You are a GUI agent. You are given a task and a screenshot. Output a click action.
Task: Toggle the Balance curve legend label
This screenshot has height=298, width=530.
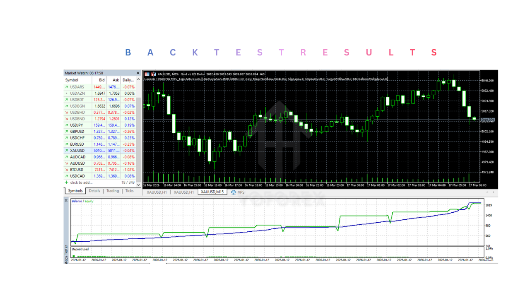pyautogui.click(x=76, y=200)
